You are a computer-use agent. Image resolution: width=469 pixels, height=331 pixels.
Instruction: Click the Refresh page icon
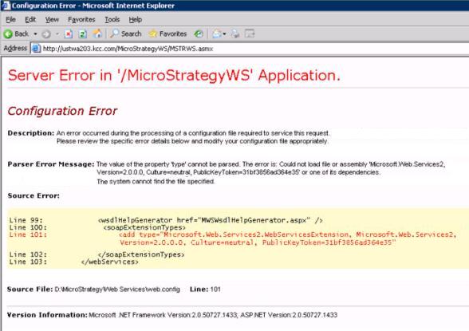83,33
